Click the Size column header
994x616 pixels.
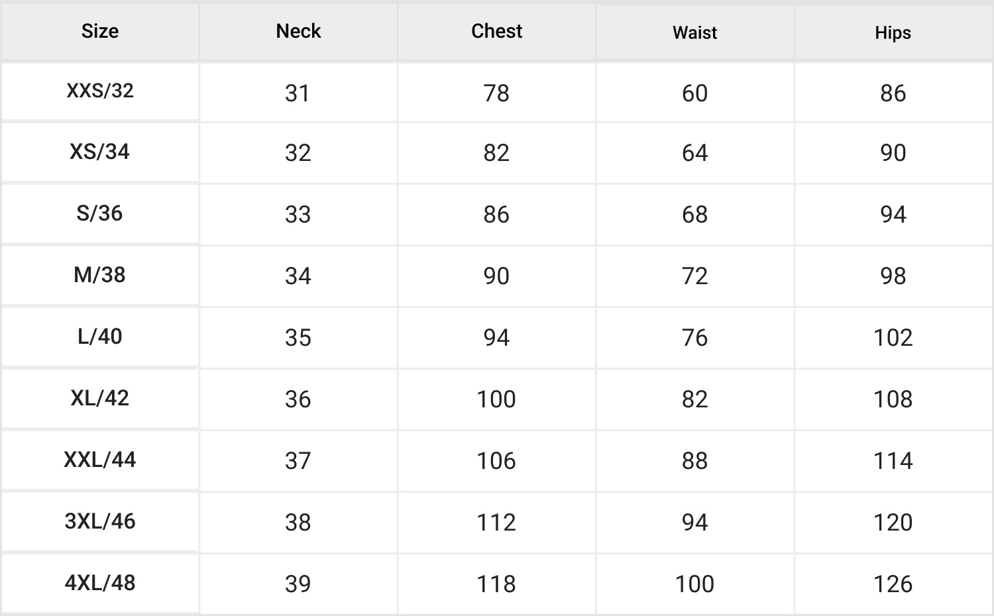100,31
